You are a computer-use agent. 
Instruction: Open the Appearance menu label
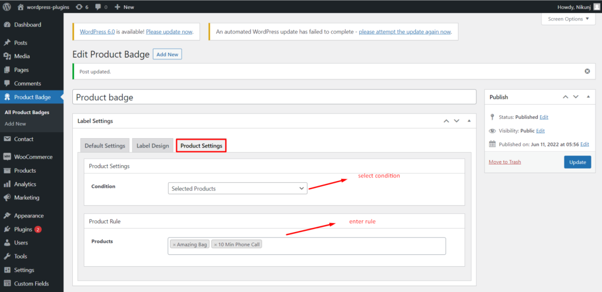pyautogui.click(x=29, y=216)
